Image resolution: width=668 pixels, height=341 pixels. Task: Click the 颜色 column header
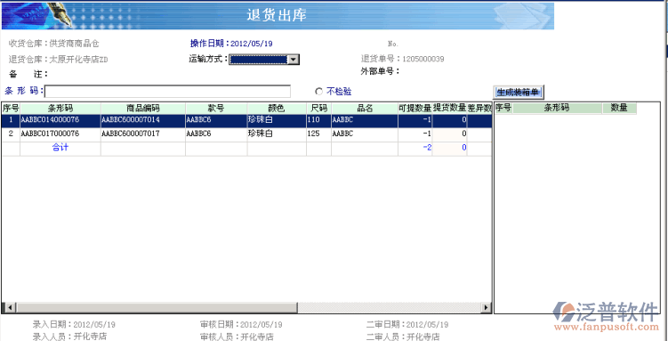(x=277, y=109)
